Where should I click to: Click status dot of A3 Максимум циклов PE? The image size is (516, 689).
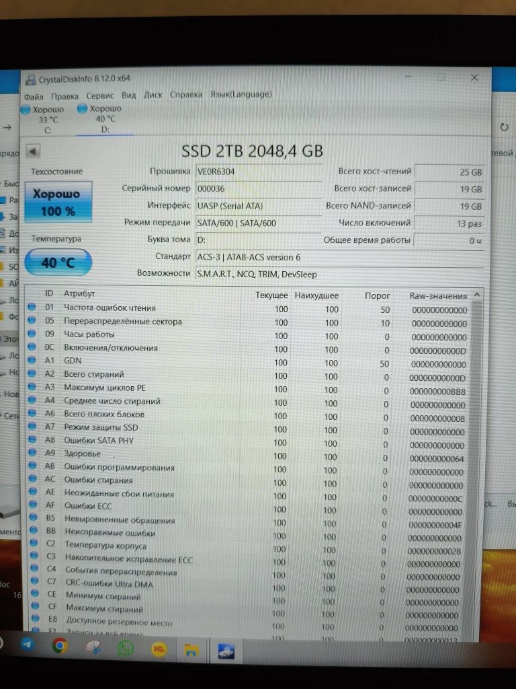(x=32, y=387)
